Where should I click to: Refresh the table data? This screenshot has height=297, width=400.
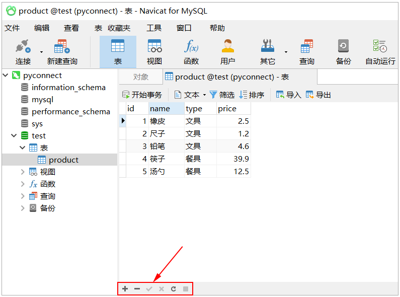tap(174, 288)
